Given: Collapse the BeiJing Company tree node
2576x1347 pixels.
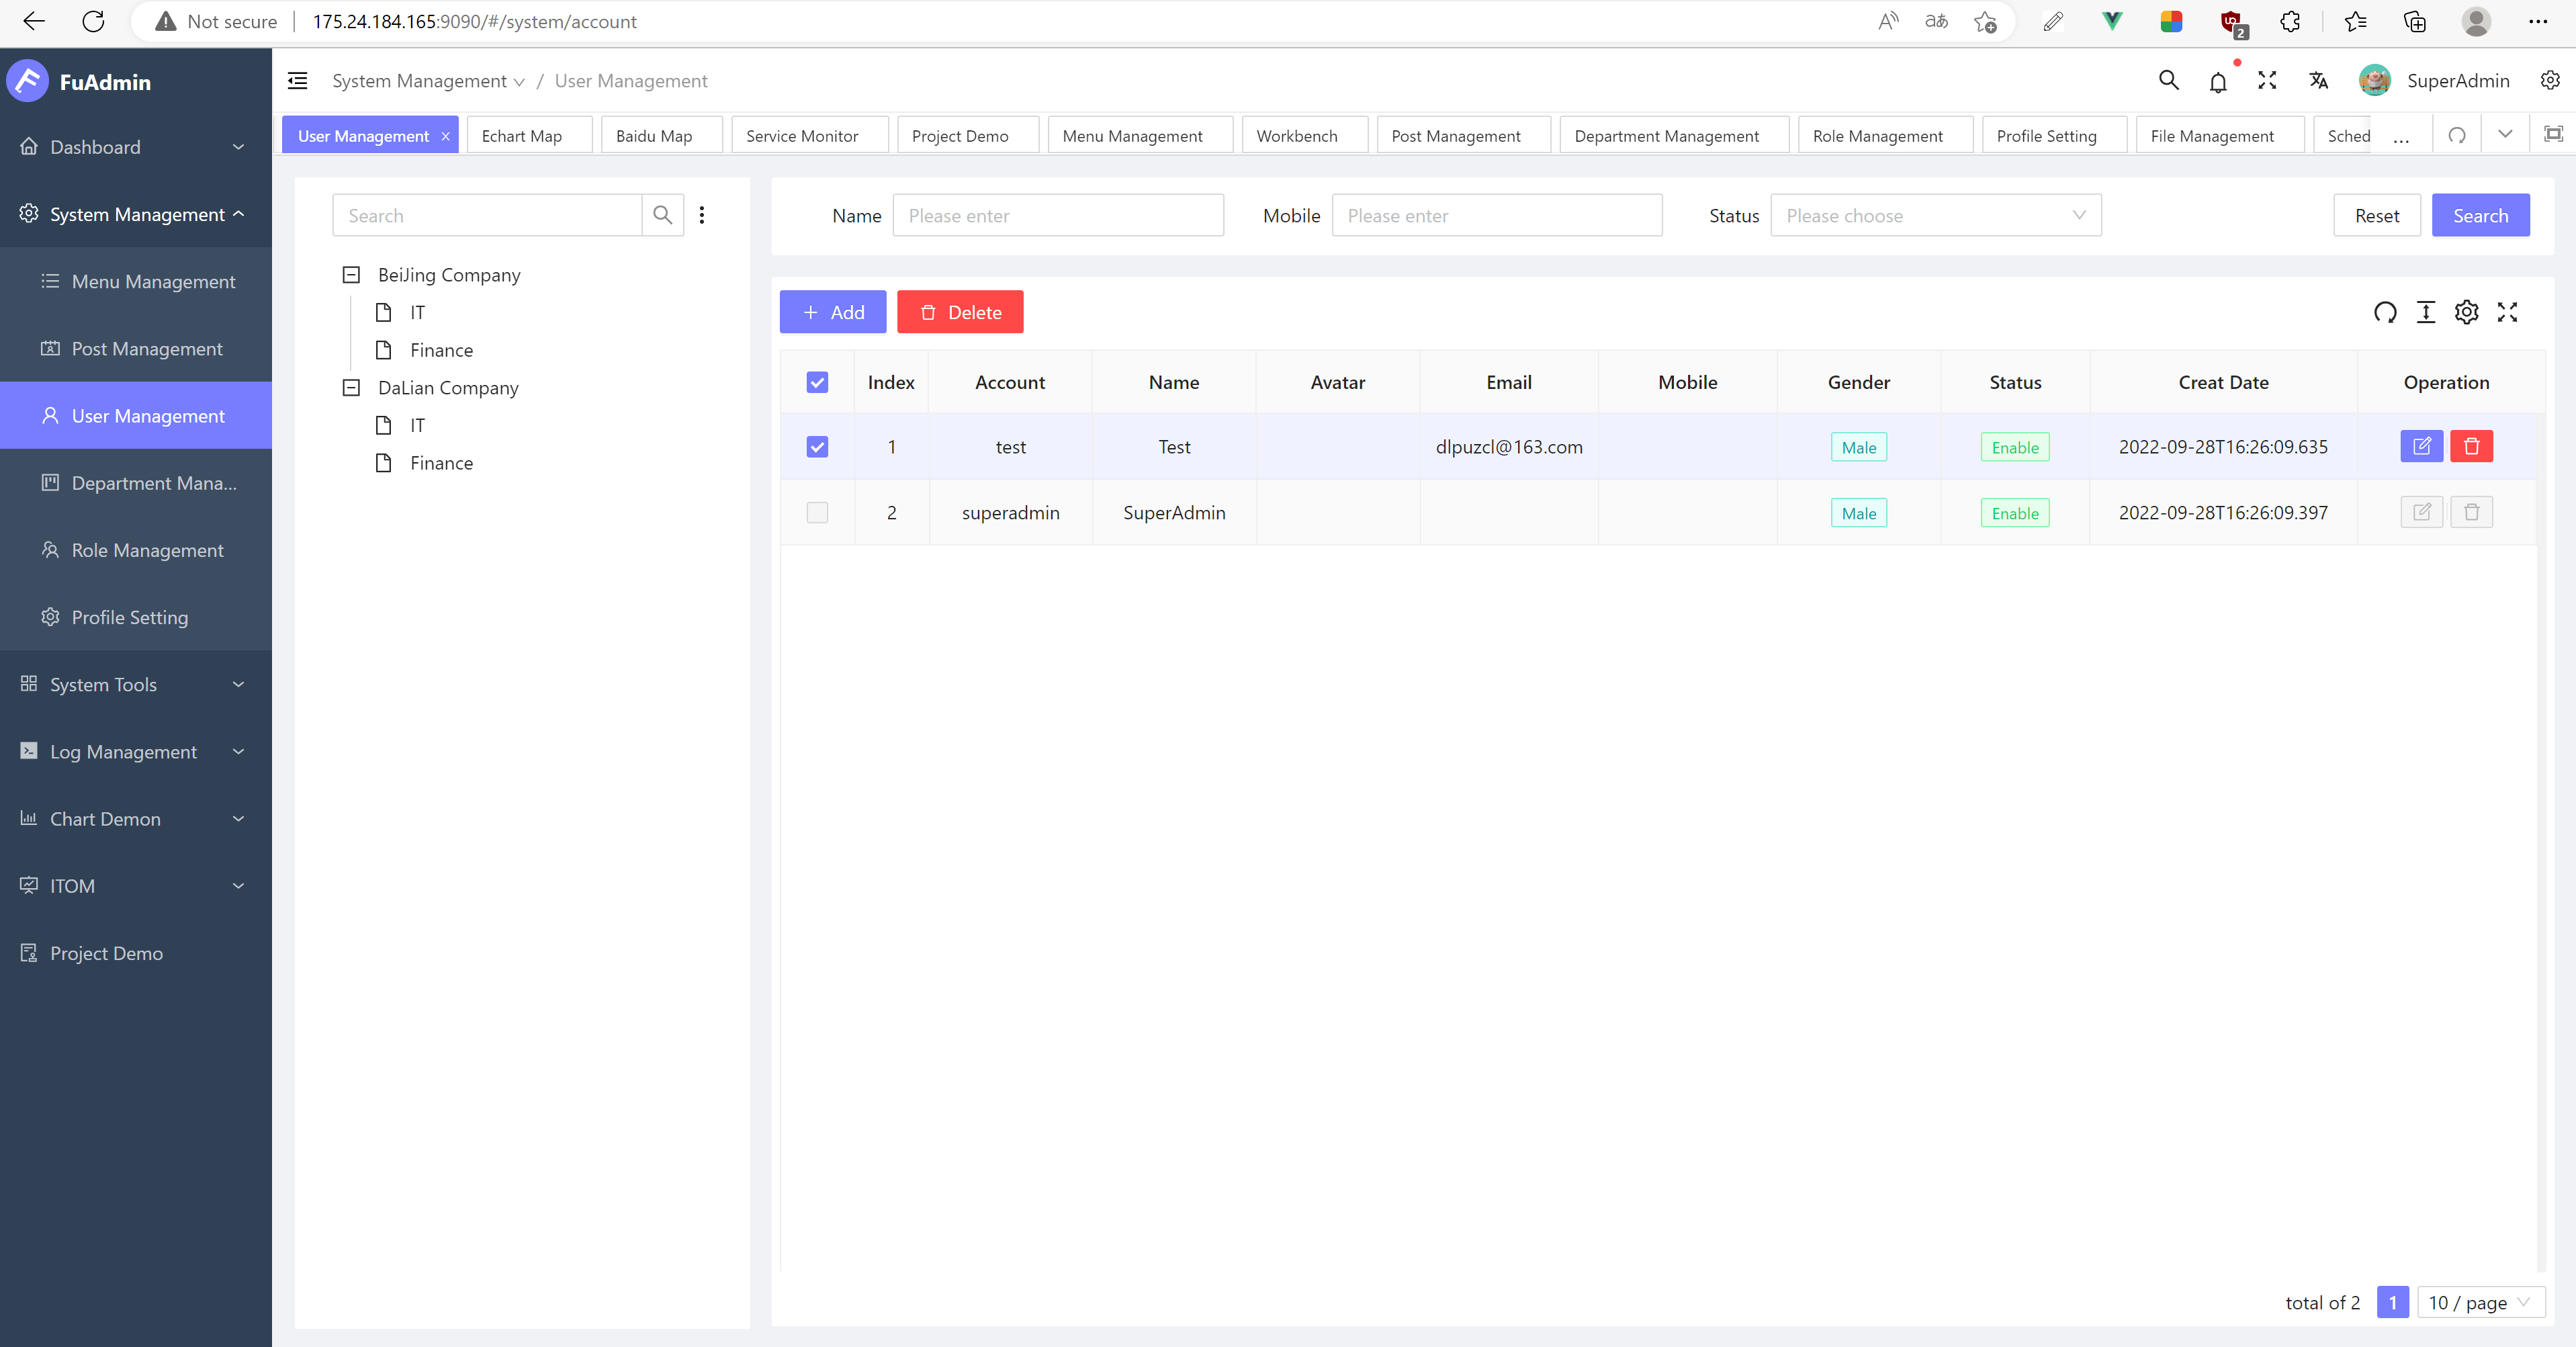Looking at the screenshot, I should coord(351,275).
